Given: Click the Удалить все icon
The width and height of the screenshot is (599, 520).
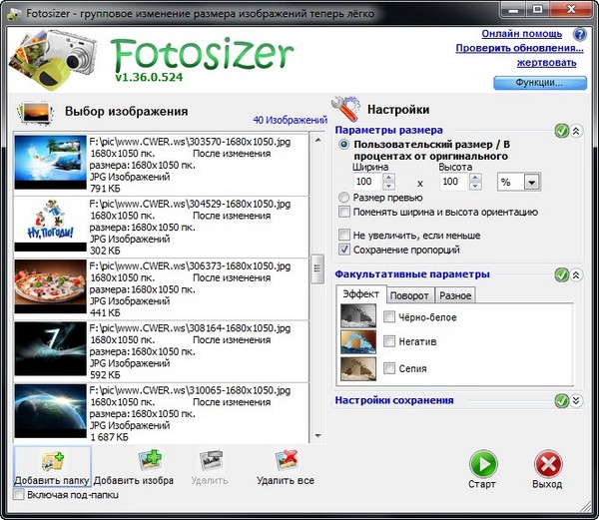Looking at the screenshot, I should coord(286,461).
